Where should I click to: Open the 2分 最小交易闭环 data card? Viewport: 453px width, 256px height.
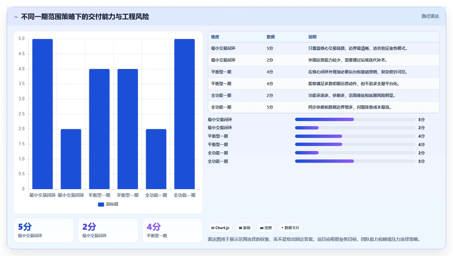coord(108,230)
